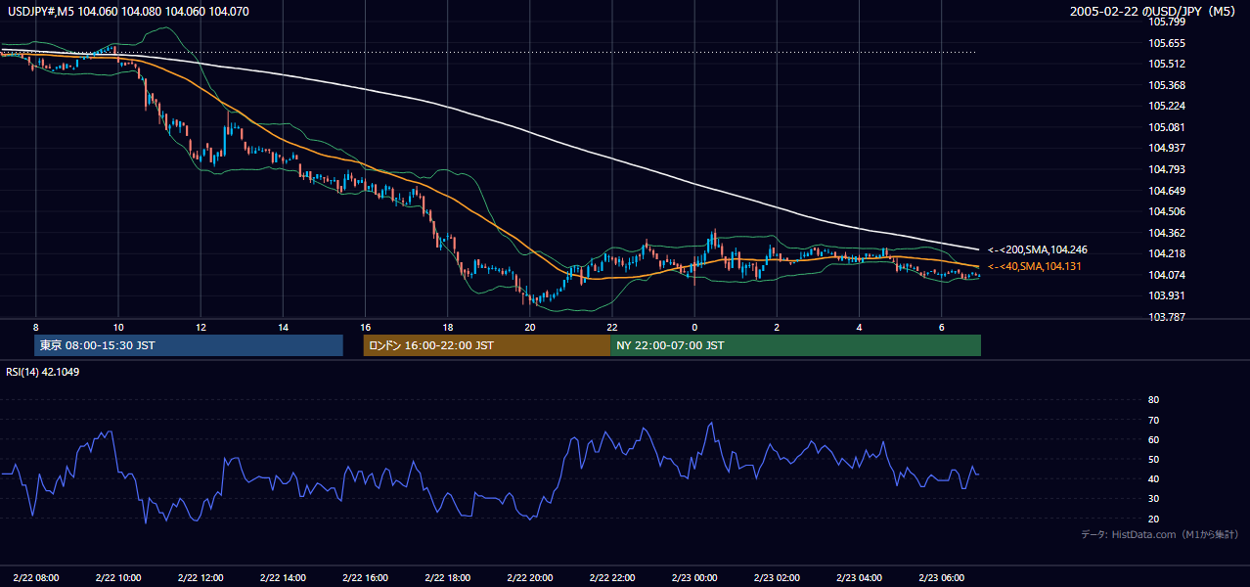
Task: Click price axis value 105.655
Action: tap(1167, 43)
